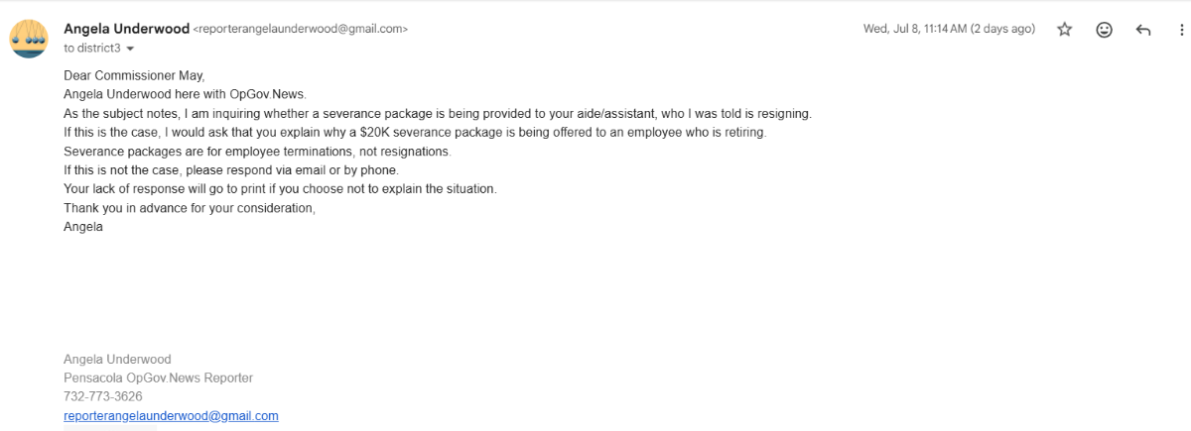Open the reporterangelaunderwood@gmail.com signature link
This screenshot has height=431, width=1191.
pos(171,416)
